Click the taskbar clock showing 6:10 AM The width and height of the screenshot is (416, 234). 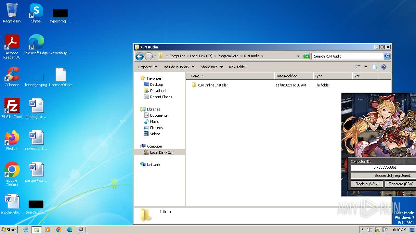pyautogui.click(x=399, y=230)
